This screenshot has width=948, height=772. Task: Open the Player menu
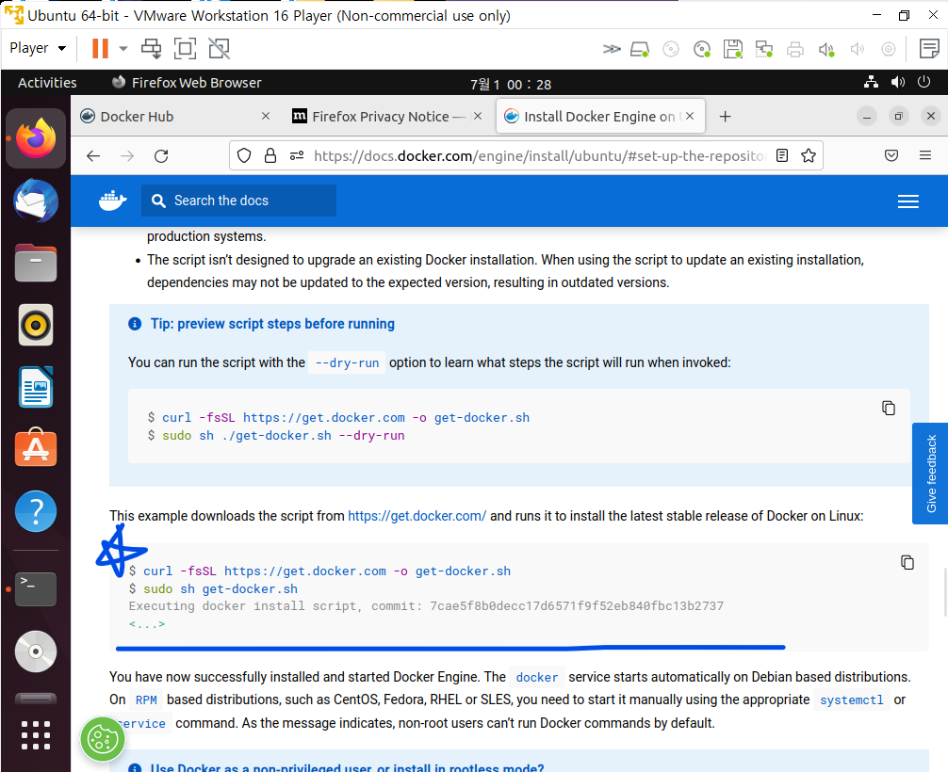click(x=38, y=48)
